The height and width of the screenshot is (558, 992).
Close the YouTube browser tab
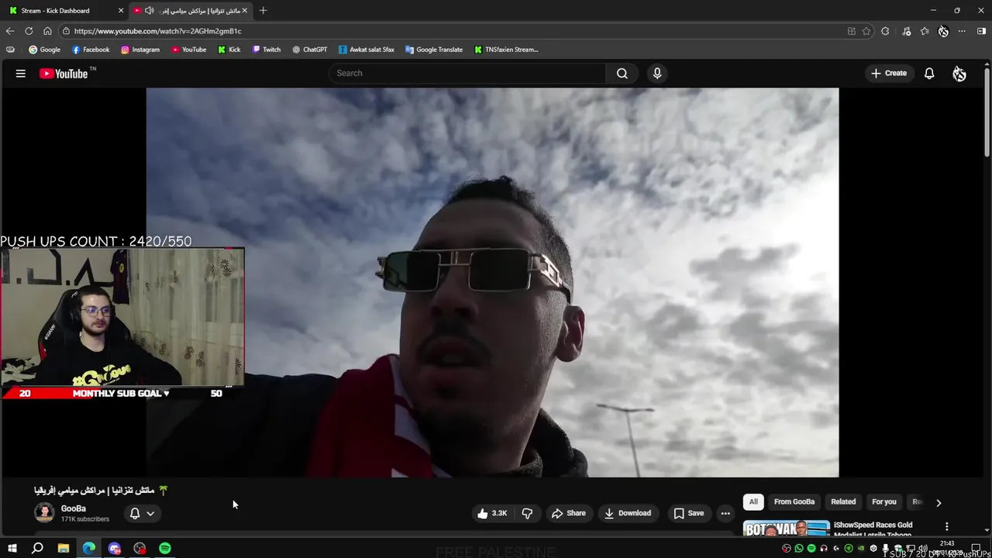[x=245, y=10]
